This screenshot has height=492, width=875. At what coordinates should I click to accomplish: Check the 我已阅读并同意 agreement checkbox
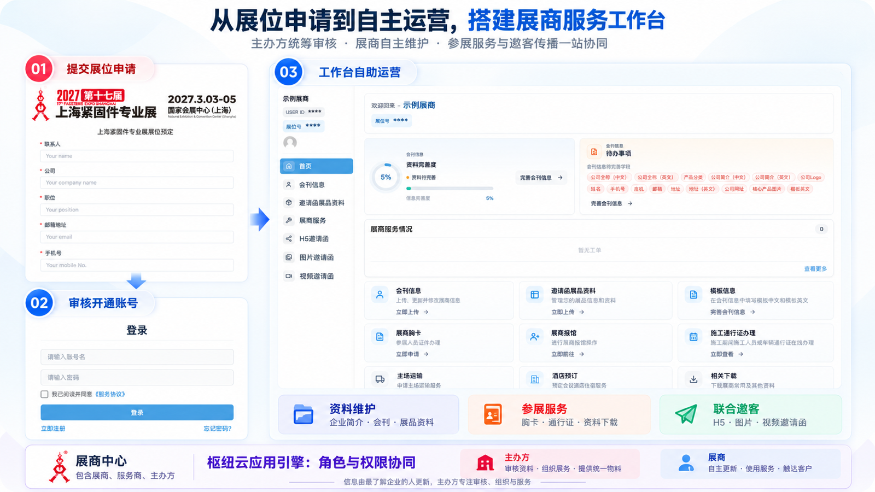click(44, 394)
